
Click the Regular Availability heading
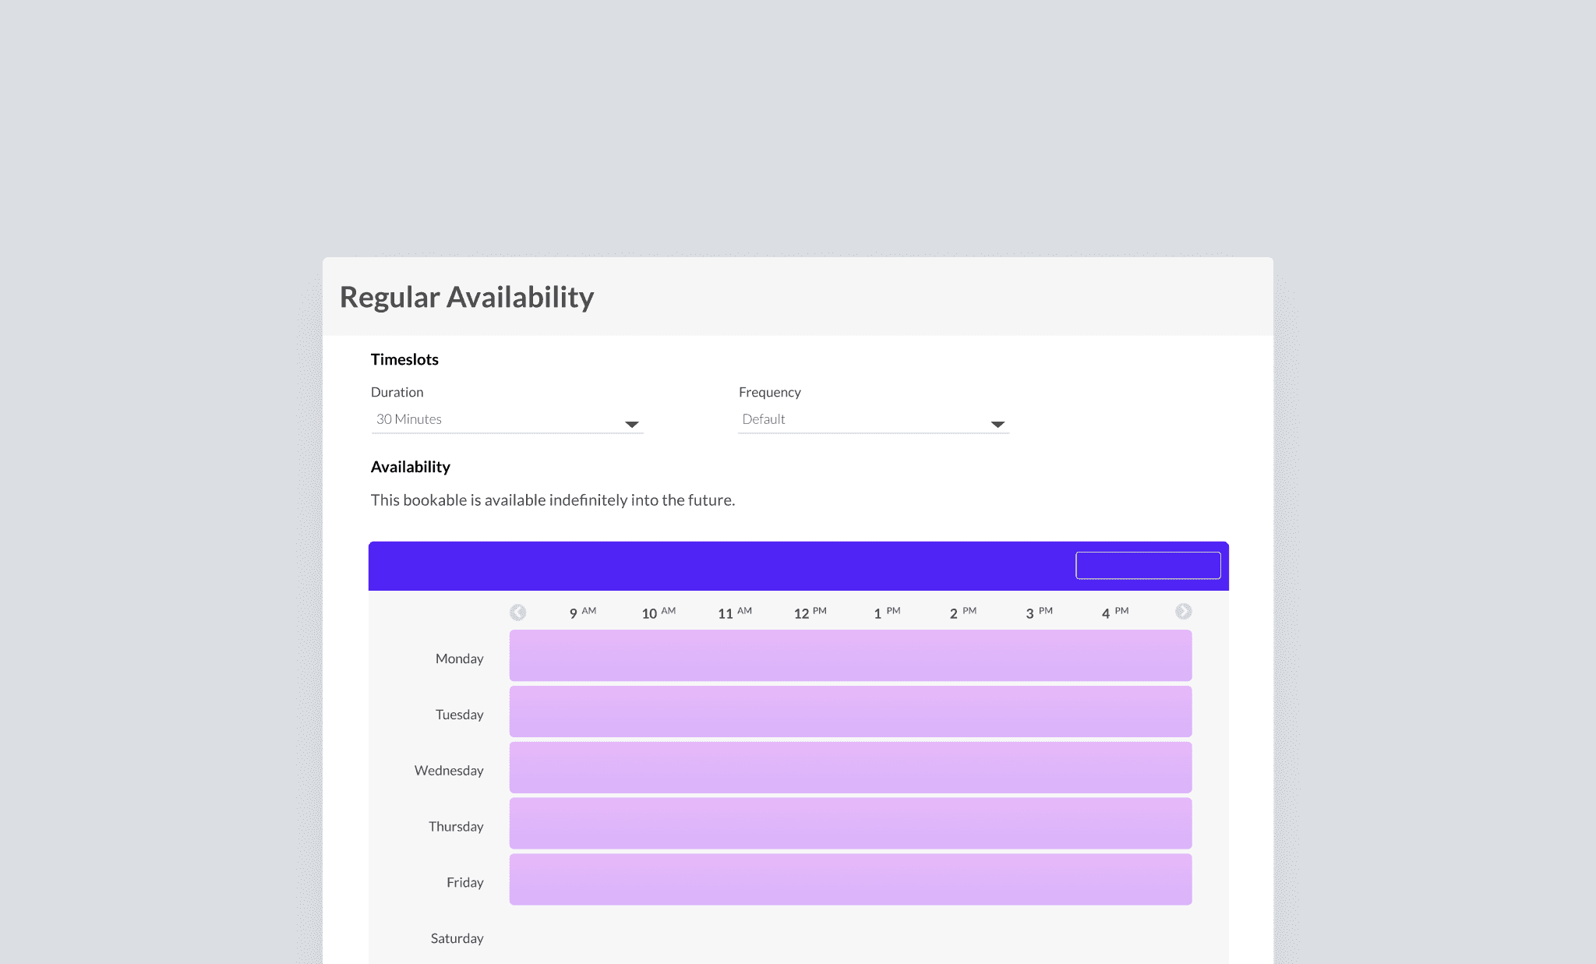467,297
